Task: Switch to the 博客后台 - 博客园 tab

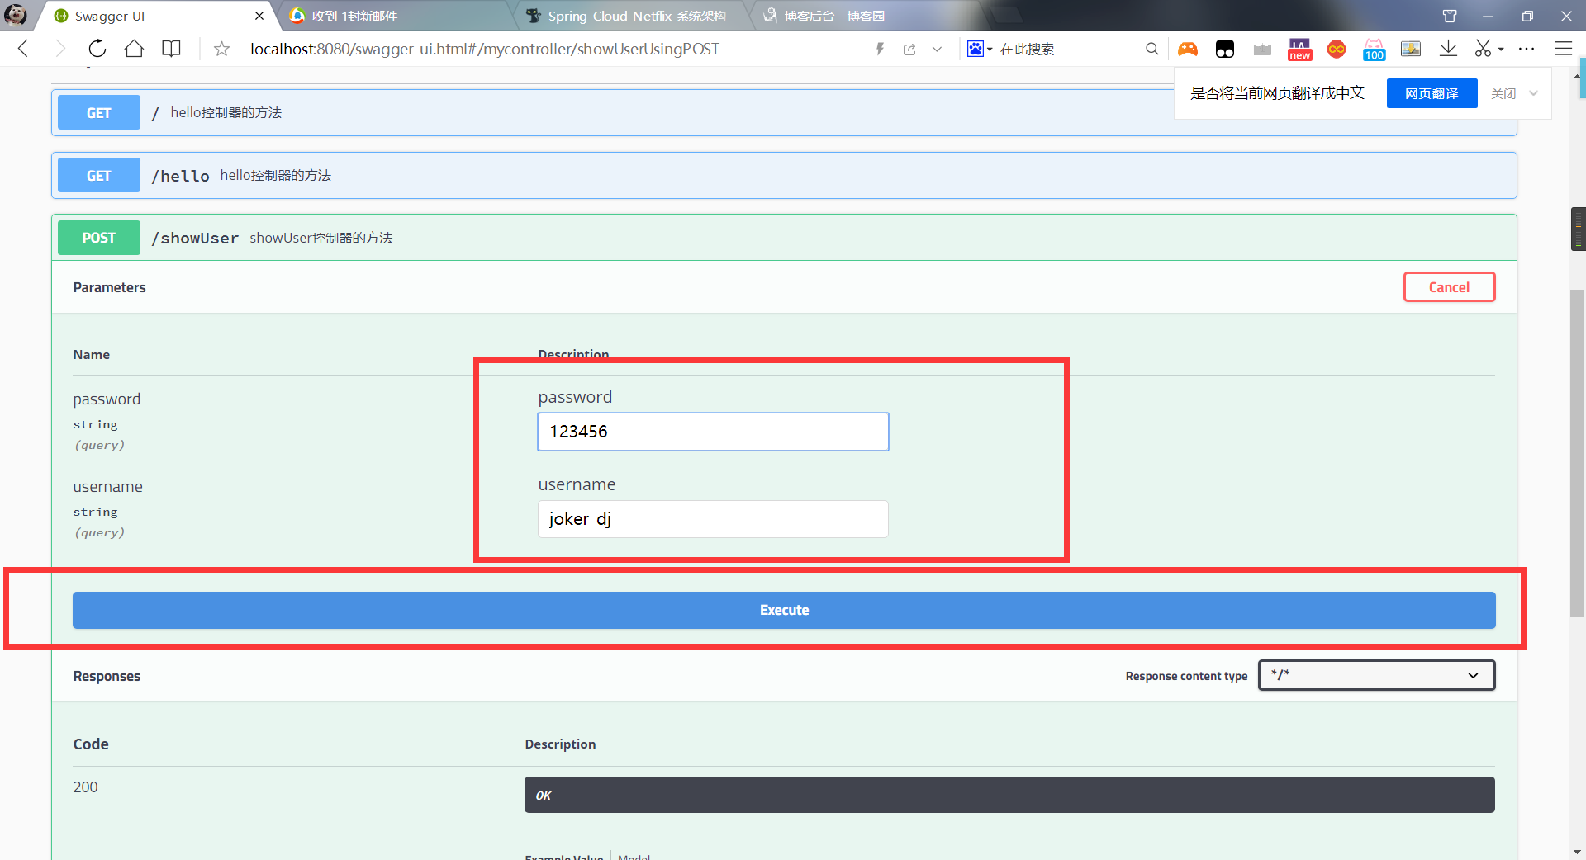Action: click(x=867, y=16)
